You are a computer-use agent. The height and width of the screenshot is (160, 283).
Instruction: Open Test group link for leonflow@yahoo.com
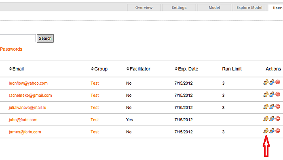[95, 83]
